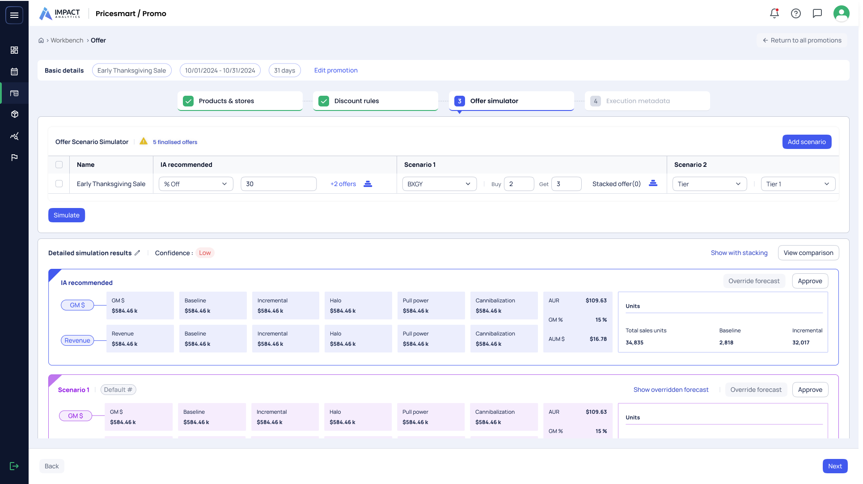Open the BXGY dropdown in Scenario 1
Image resolution: width=863 pixels, height=484 pixels.
pos(439,184)
